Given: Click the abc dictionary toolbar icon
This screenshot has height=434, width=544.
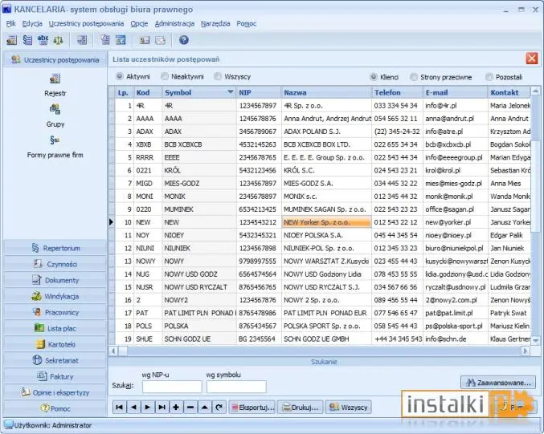Looking at the screenshot, I should click(x=43, y=40).
